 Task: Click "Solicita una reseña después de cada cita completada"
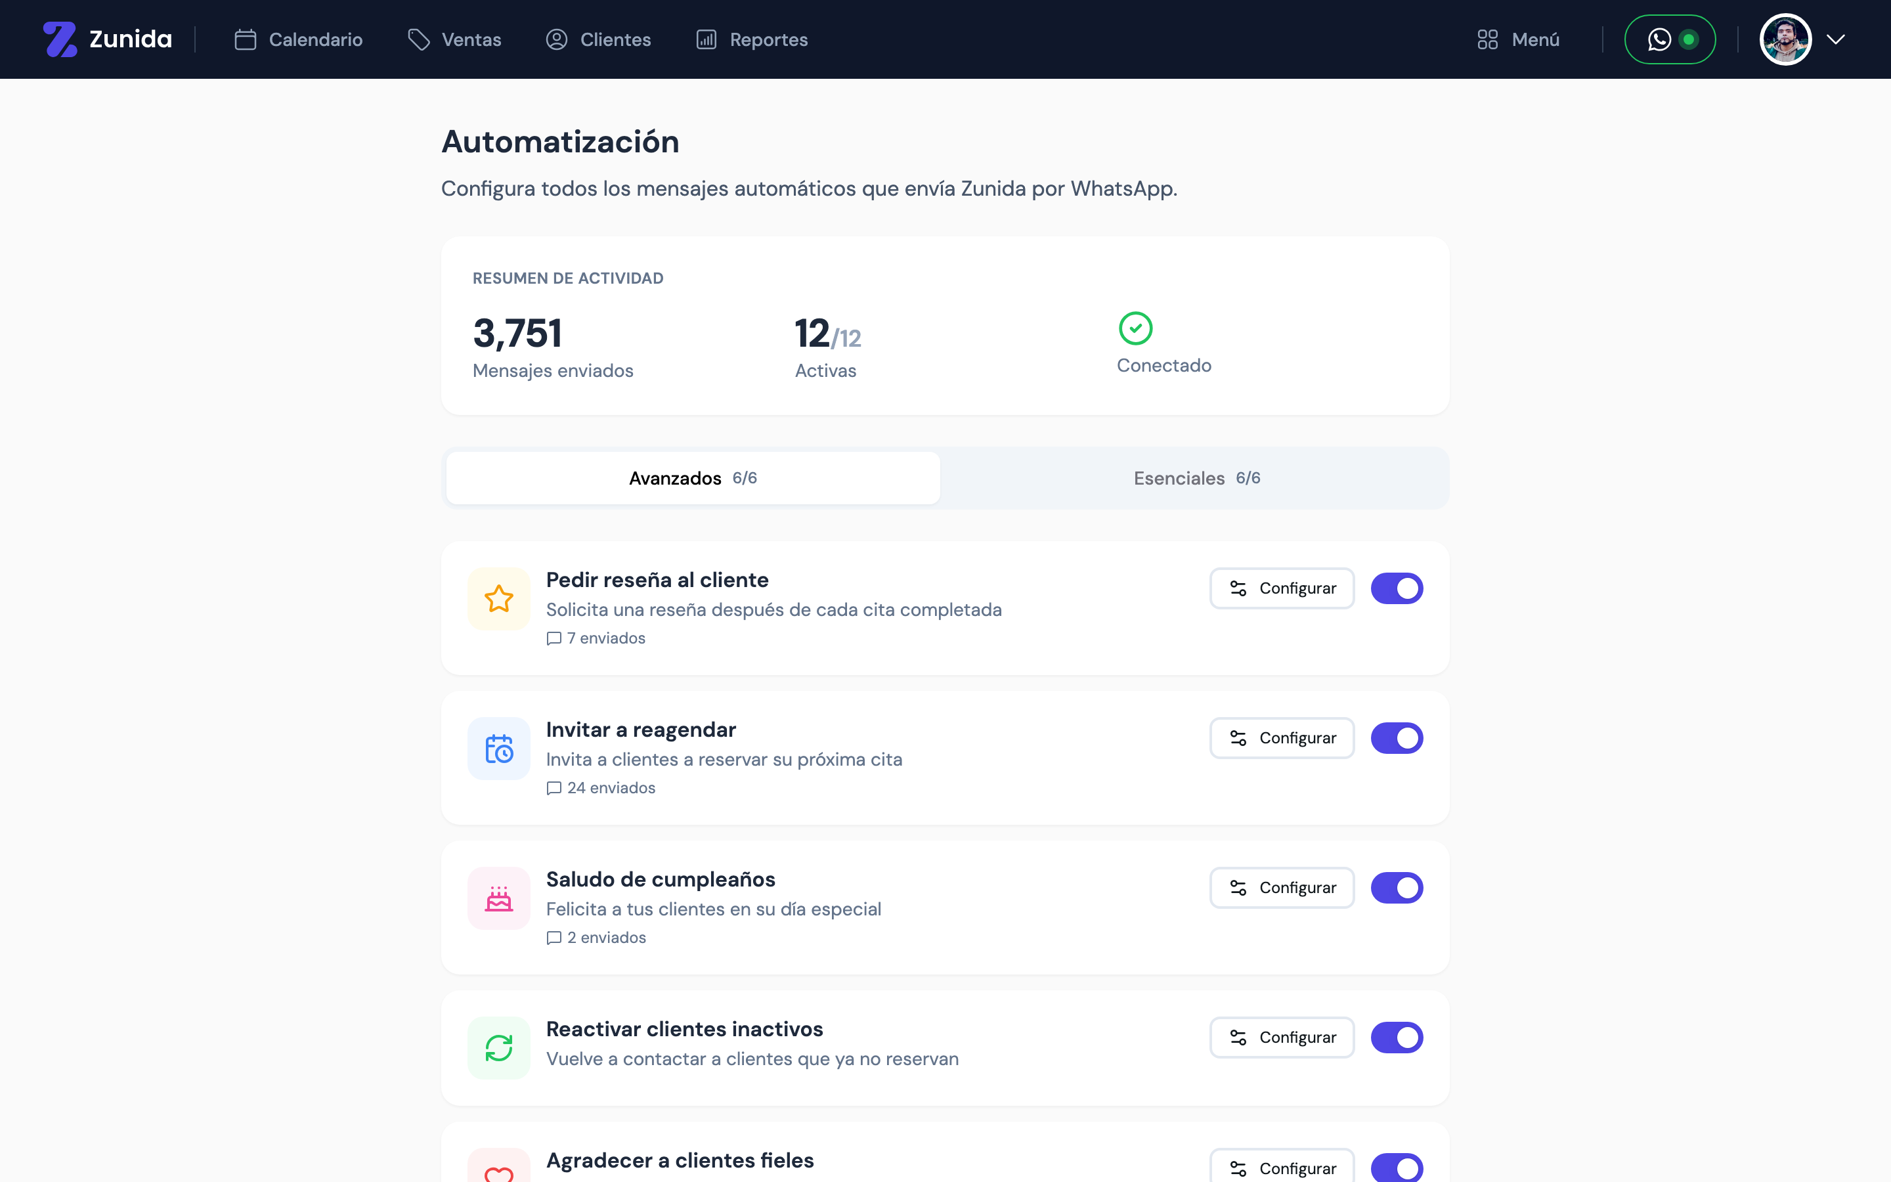coord(773,610)
